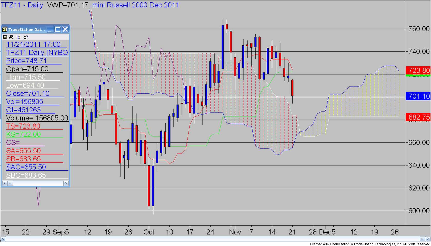Click the chart's bottom scrollbar thumb

423,239
